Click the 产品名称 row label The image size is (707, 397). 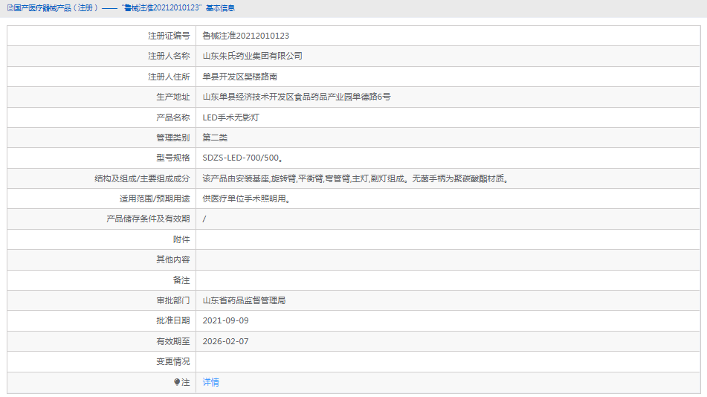172,117
